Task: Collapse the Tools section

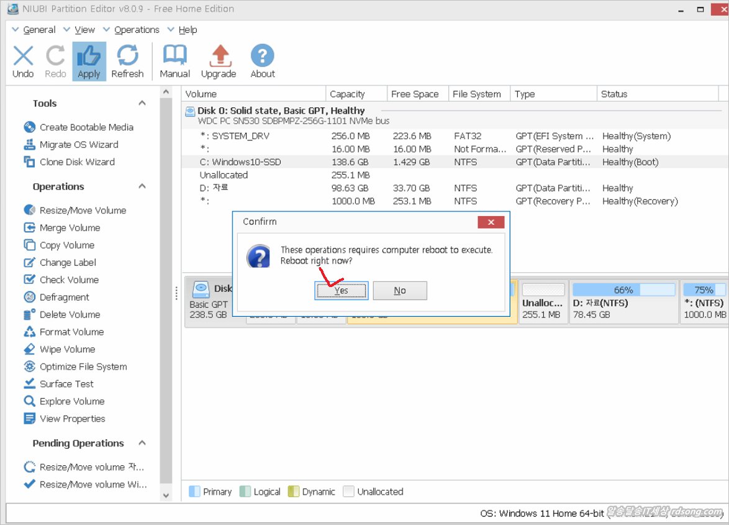Action: 142,103
